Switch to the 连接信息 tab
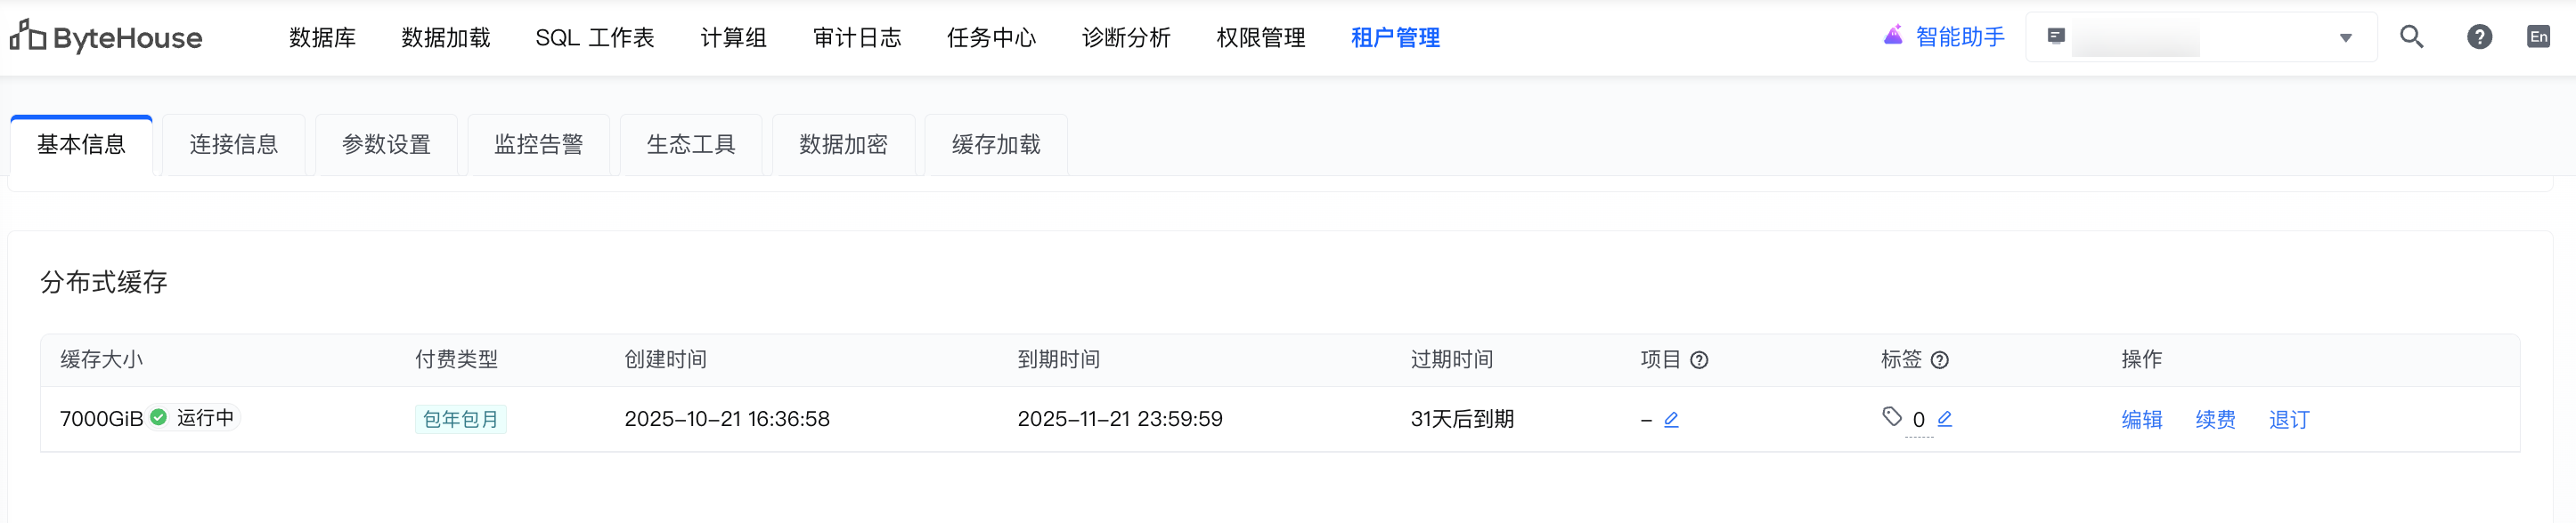Screen dimensions: 2576x523 coord(234,145)
